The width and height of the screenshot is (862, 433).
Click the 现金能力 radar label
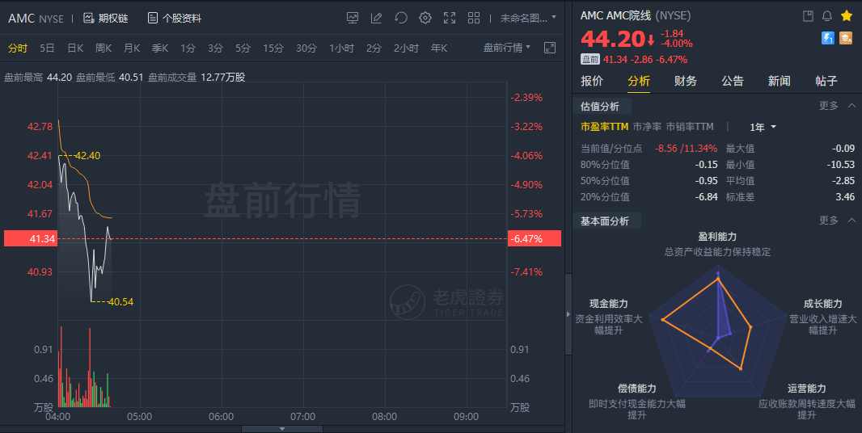(x=609, y=303)
